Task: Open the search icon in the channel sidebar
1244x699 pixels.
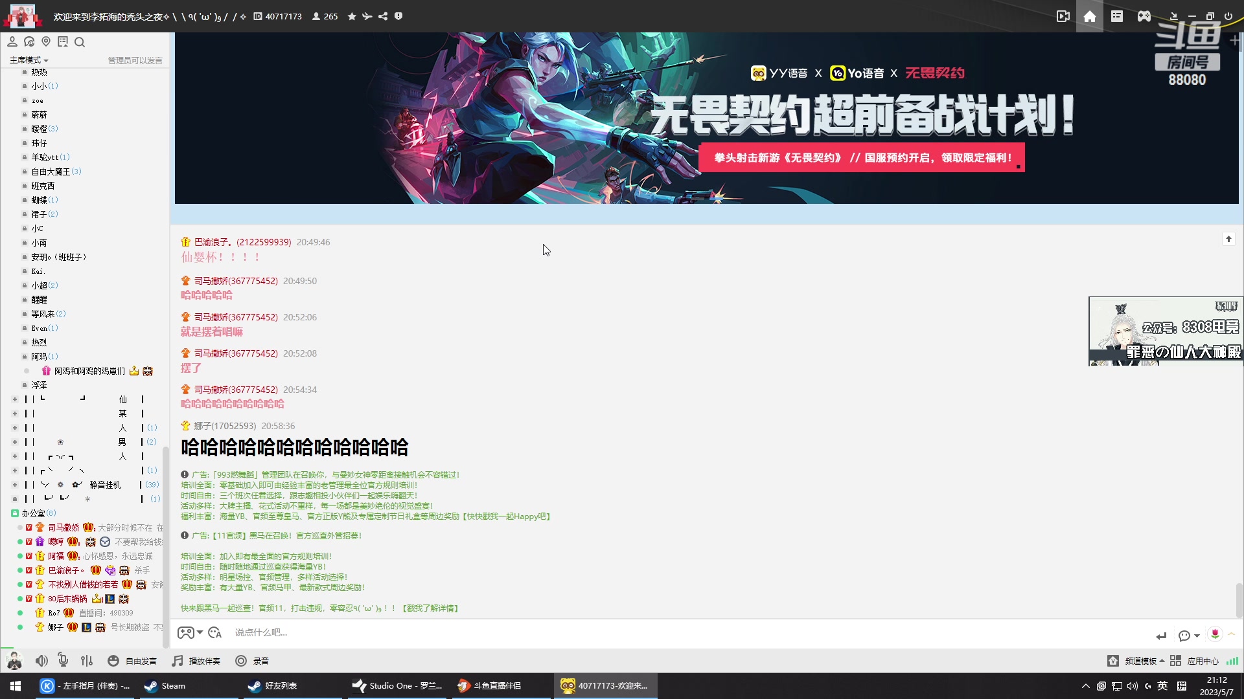Action: 80,41
